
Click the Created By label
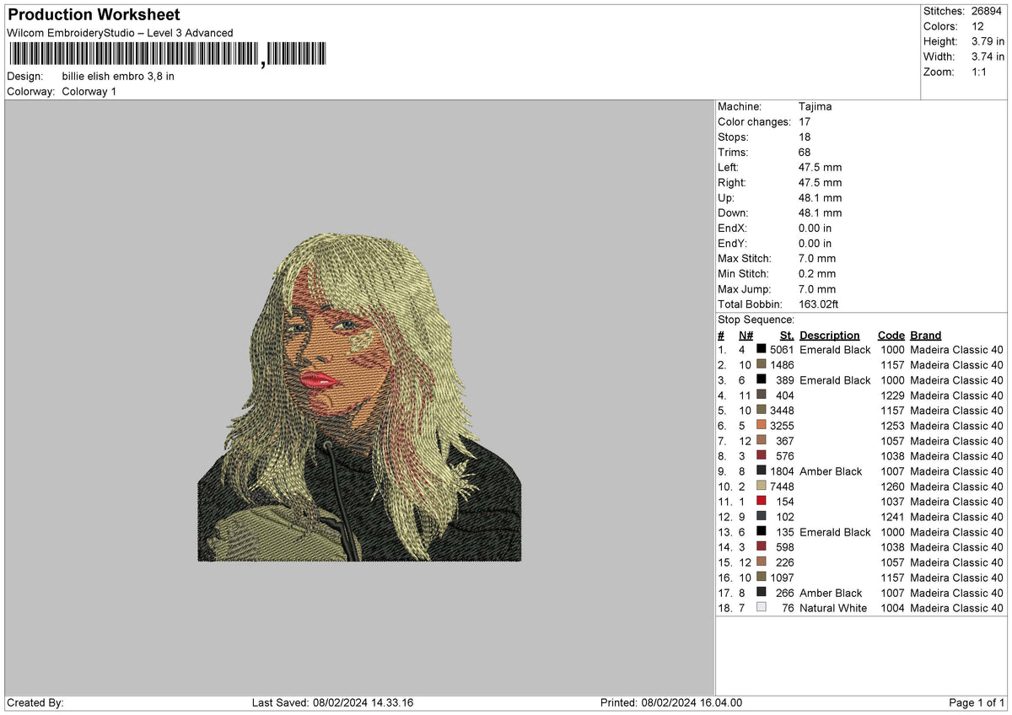35,702
